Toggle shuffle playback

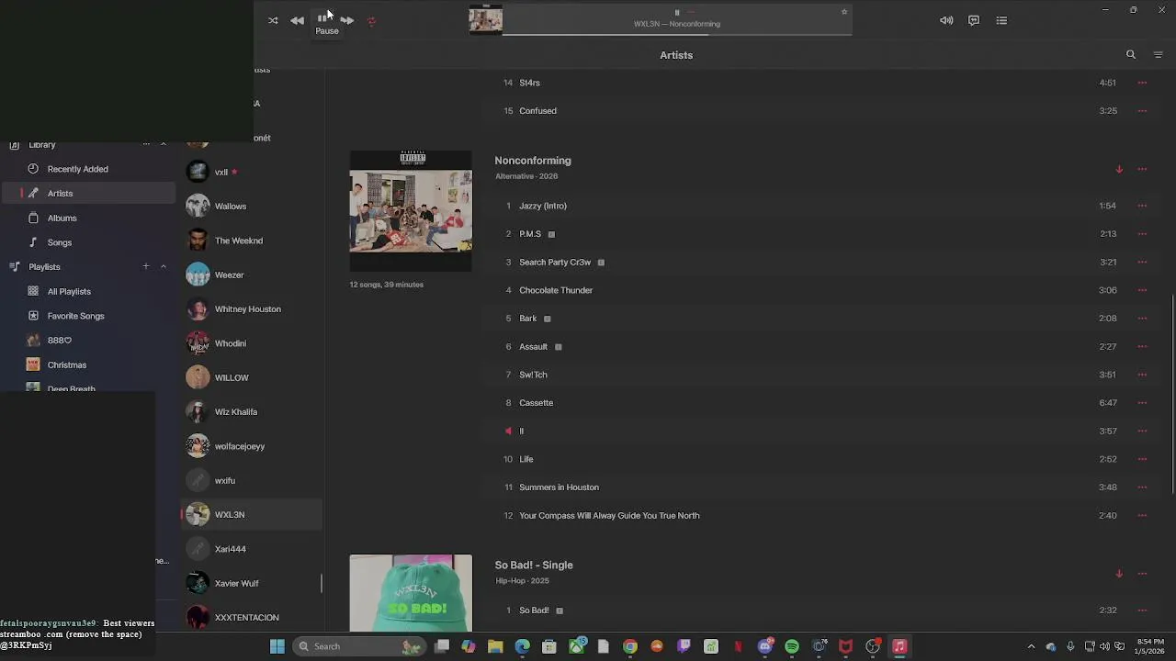(273, 20)
